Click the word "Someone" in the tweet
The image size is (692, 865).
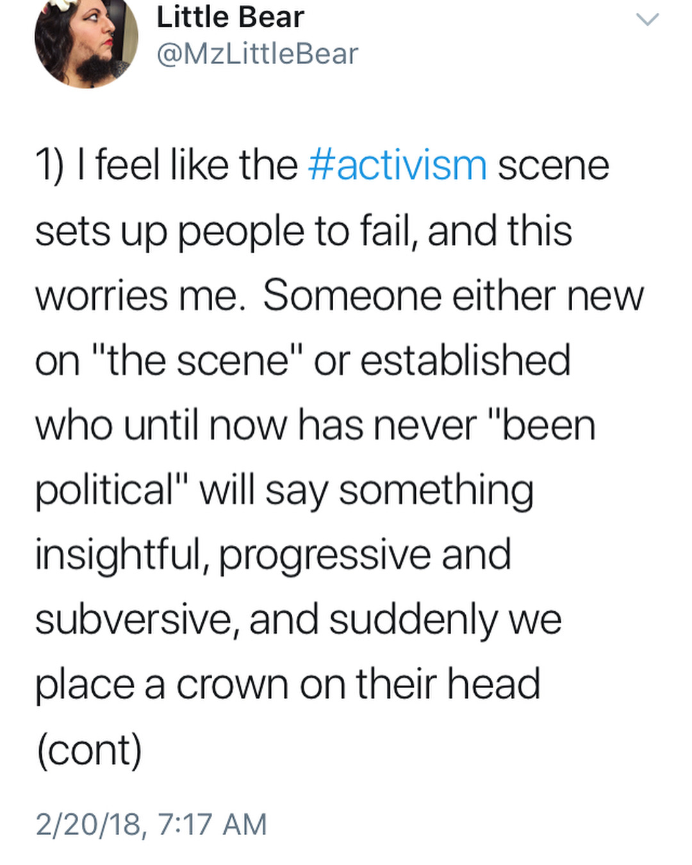(x=352, y=295)
